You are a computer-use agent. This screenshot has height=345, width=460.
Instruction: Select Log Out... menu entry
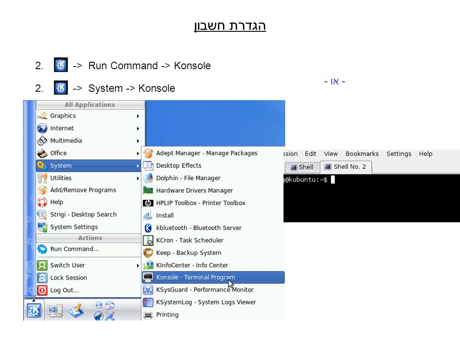coord(89,290)
